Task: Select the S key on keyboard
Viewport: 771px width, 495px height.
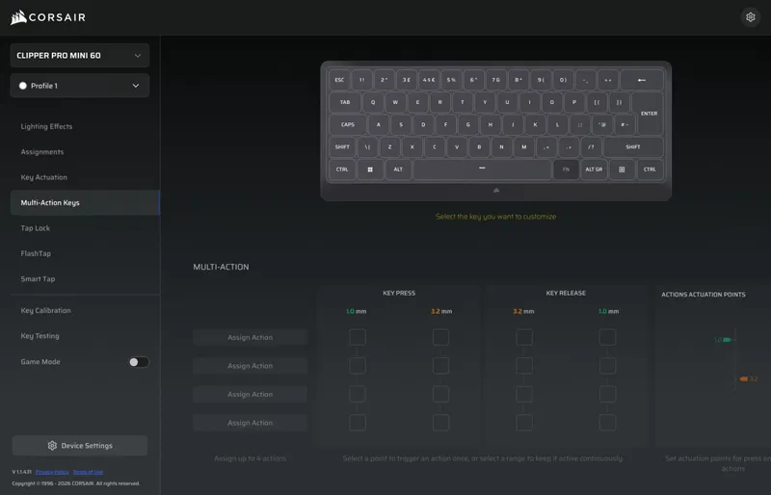Action: tap(401, 124)
